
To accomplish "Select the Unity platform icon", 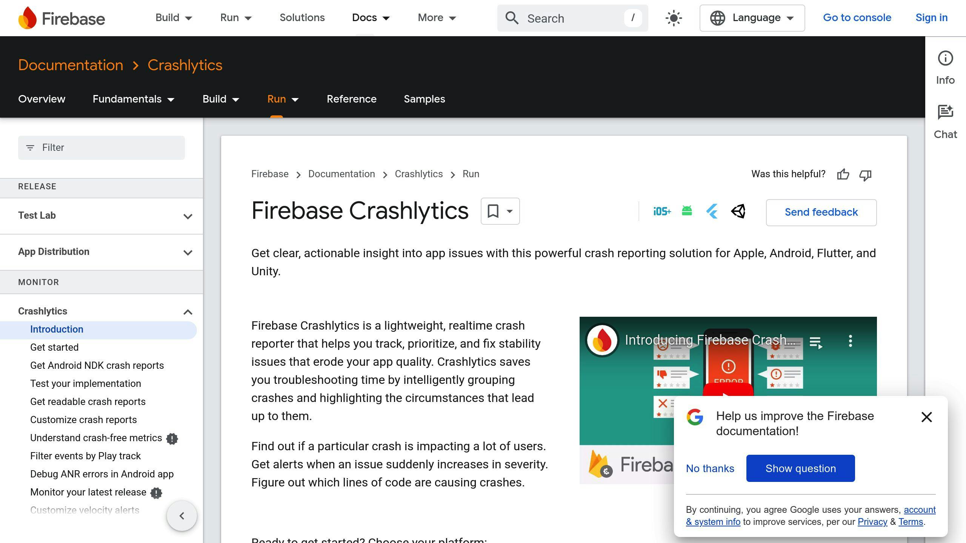I will point(738,211).
